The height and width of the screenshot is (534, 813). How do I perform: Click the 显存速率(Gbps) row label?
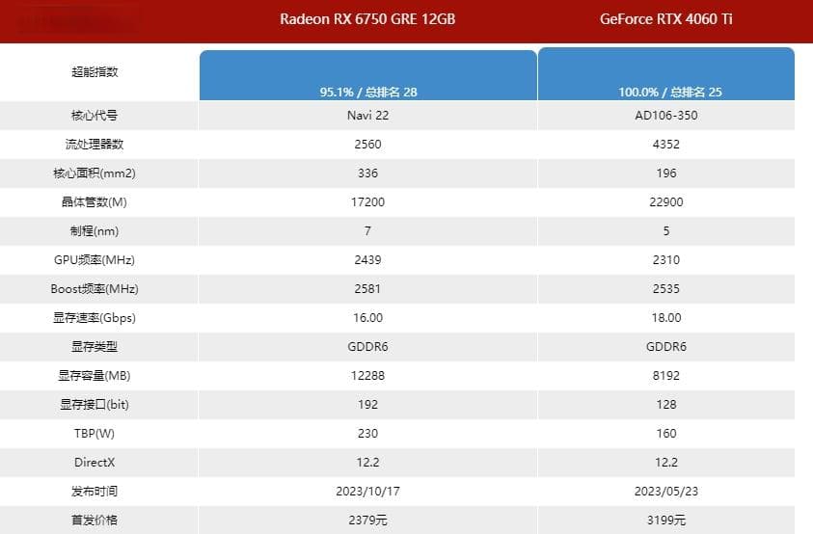click(95, 318)
